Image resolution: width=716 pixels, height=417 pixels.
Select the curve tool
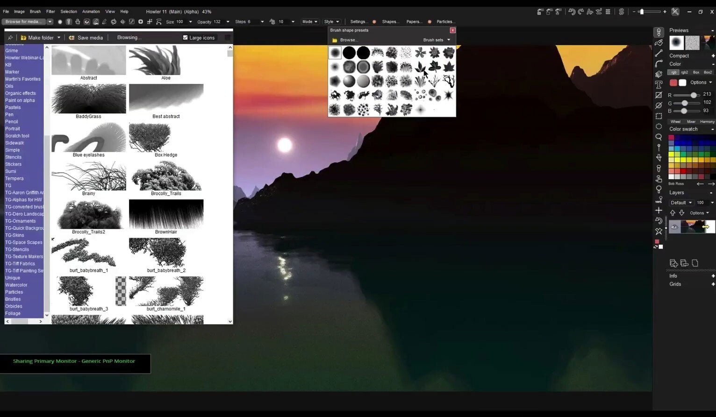(x=659, y=64)
